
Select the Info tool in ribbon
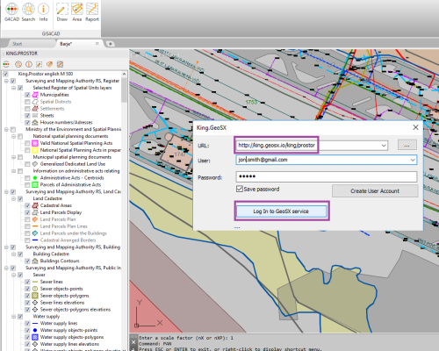click(x=43, y=12)
